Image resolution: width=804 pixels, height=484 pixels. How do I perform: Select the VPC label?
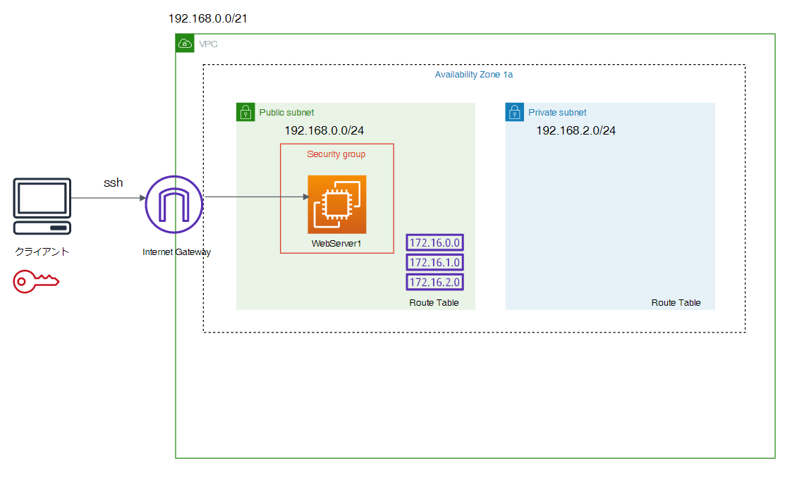point(208,44)
